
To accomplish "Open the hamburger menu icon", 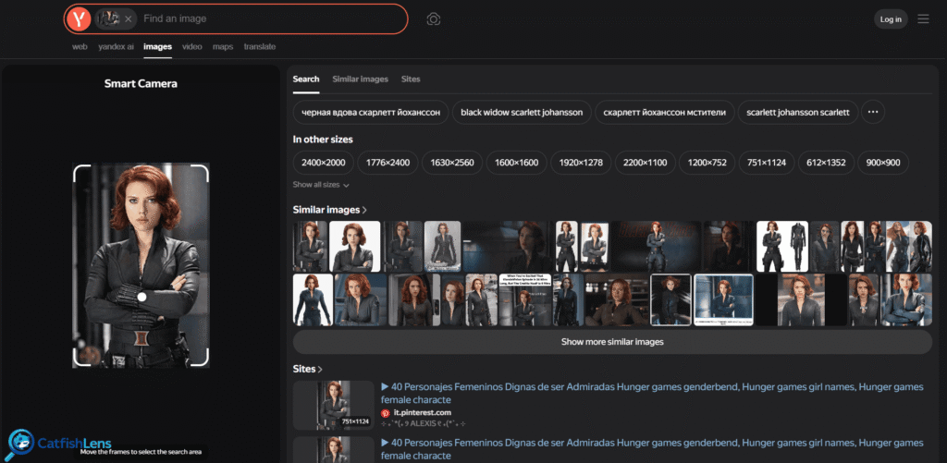I will [923, 19].
